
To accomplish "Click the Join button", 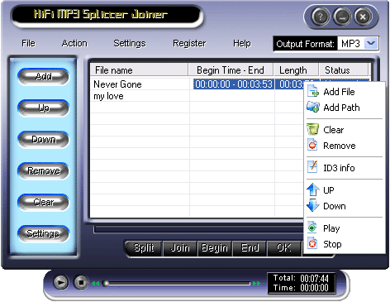I will tap(180, 247).
